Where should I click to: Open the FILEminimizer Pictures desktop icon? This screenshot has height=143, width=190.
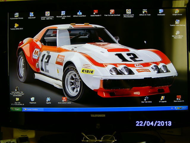point(17,16)
